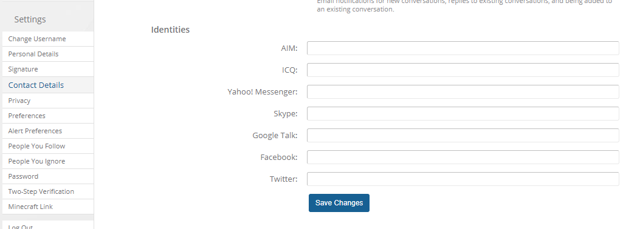Image resolution: width=640 pixels, height=229 pixels.
Task: Click the Yahoo! Messenger field
Action: coord(463,91)
